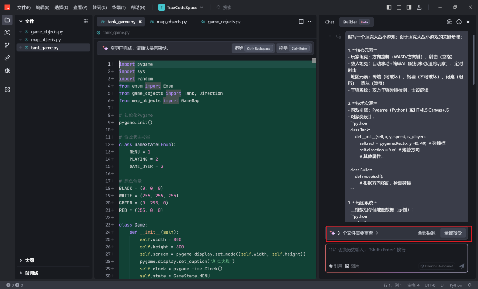Select tank_game.py in the file tree

[54, 47]
